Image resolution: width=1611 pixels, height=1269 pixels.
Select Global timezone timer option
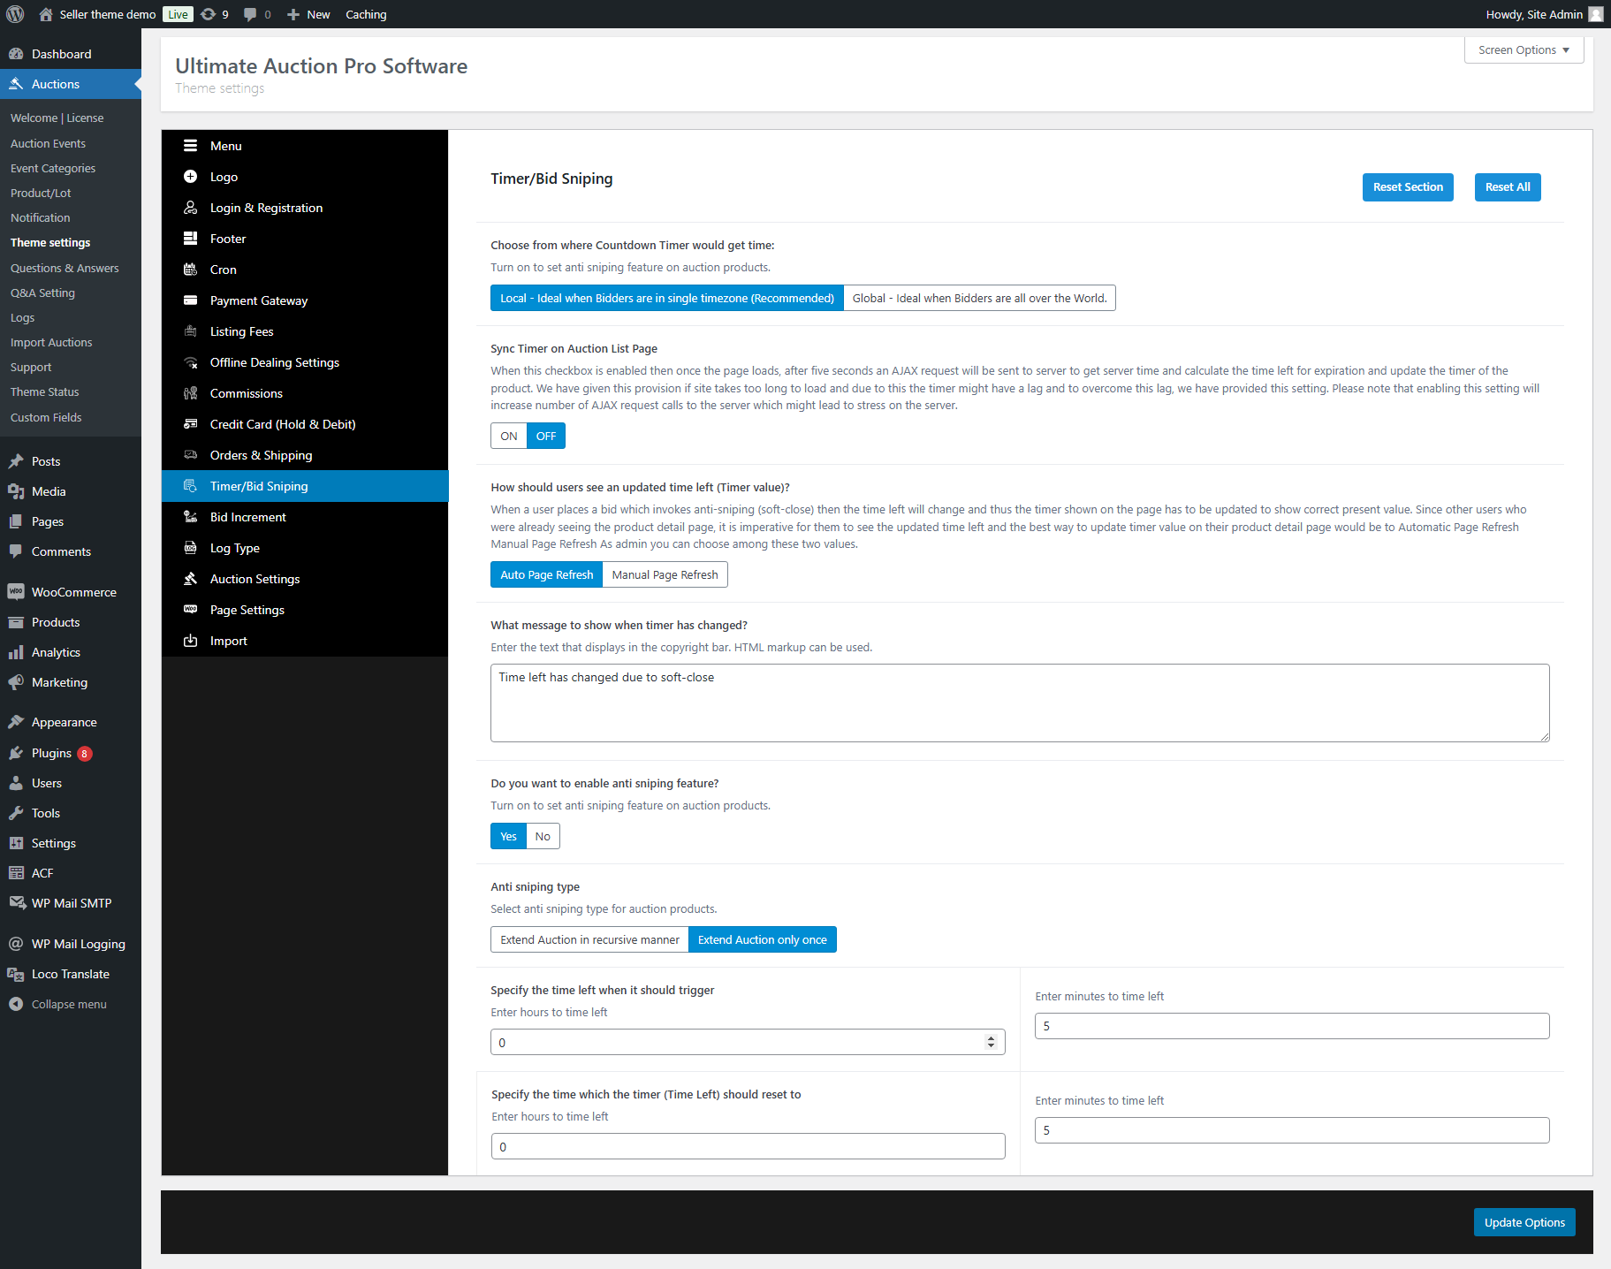(980, 298)
